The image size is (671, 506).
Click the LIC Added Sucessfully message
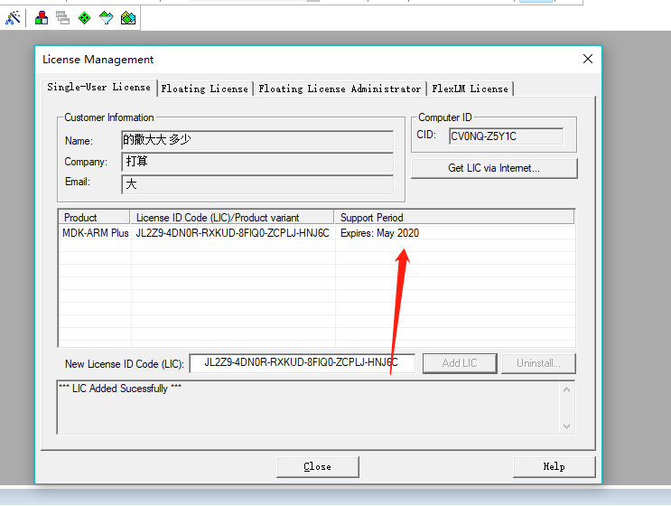[120, 389]
